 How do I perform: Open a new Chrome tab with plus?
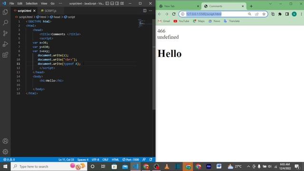coord(251,6)
